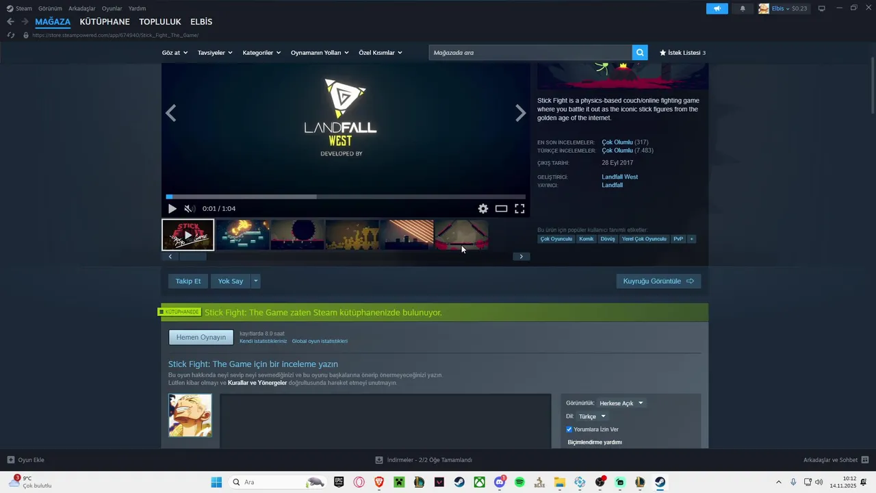The width and height of the screenshot is (876, 493).
Task: Click the review text area
Action: tap(385, 421)
